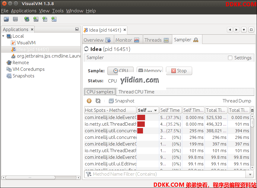
Task: Click the Update Results refresh icon
Action: coord(98,101)
